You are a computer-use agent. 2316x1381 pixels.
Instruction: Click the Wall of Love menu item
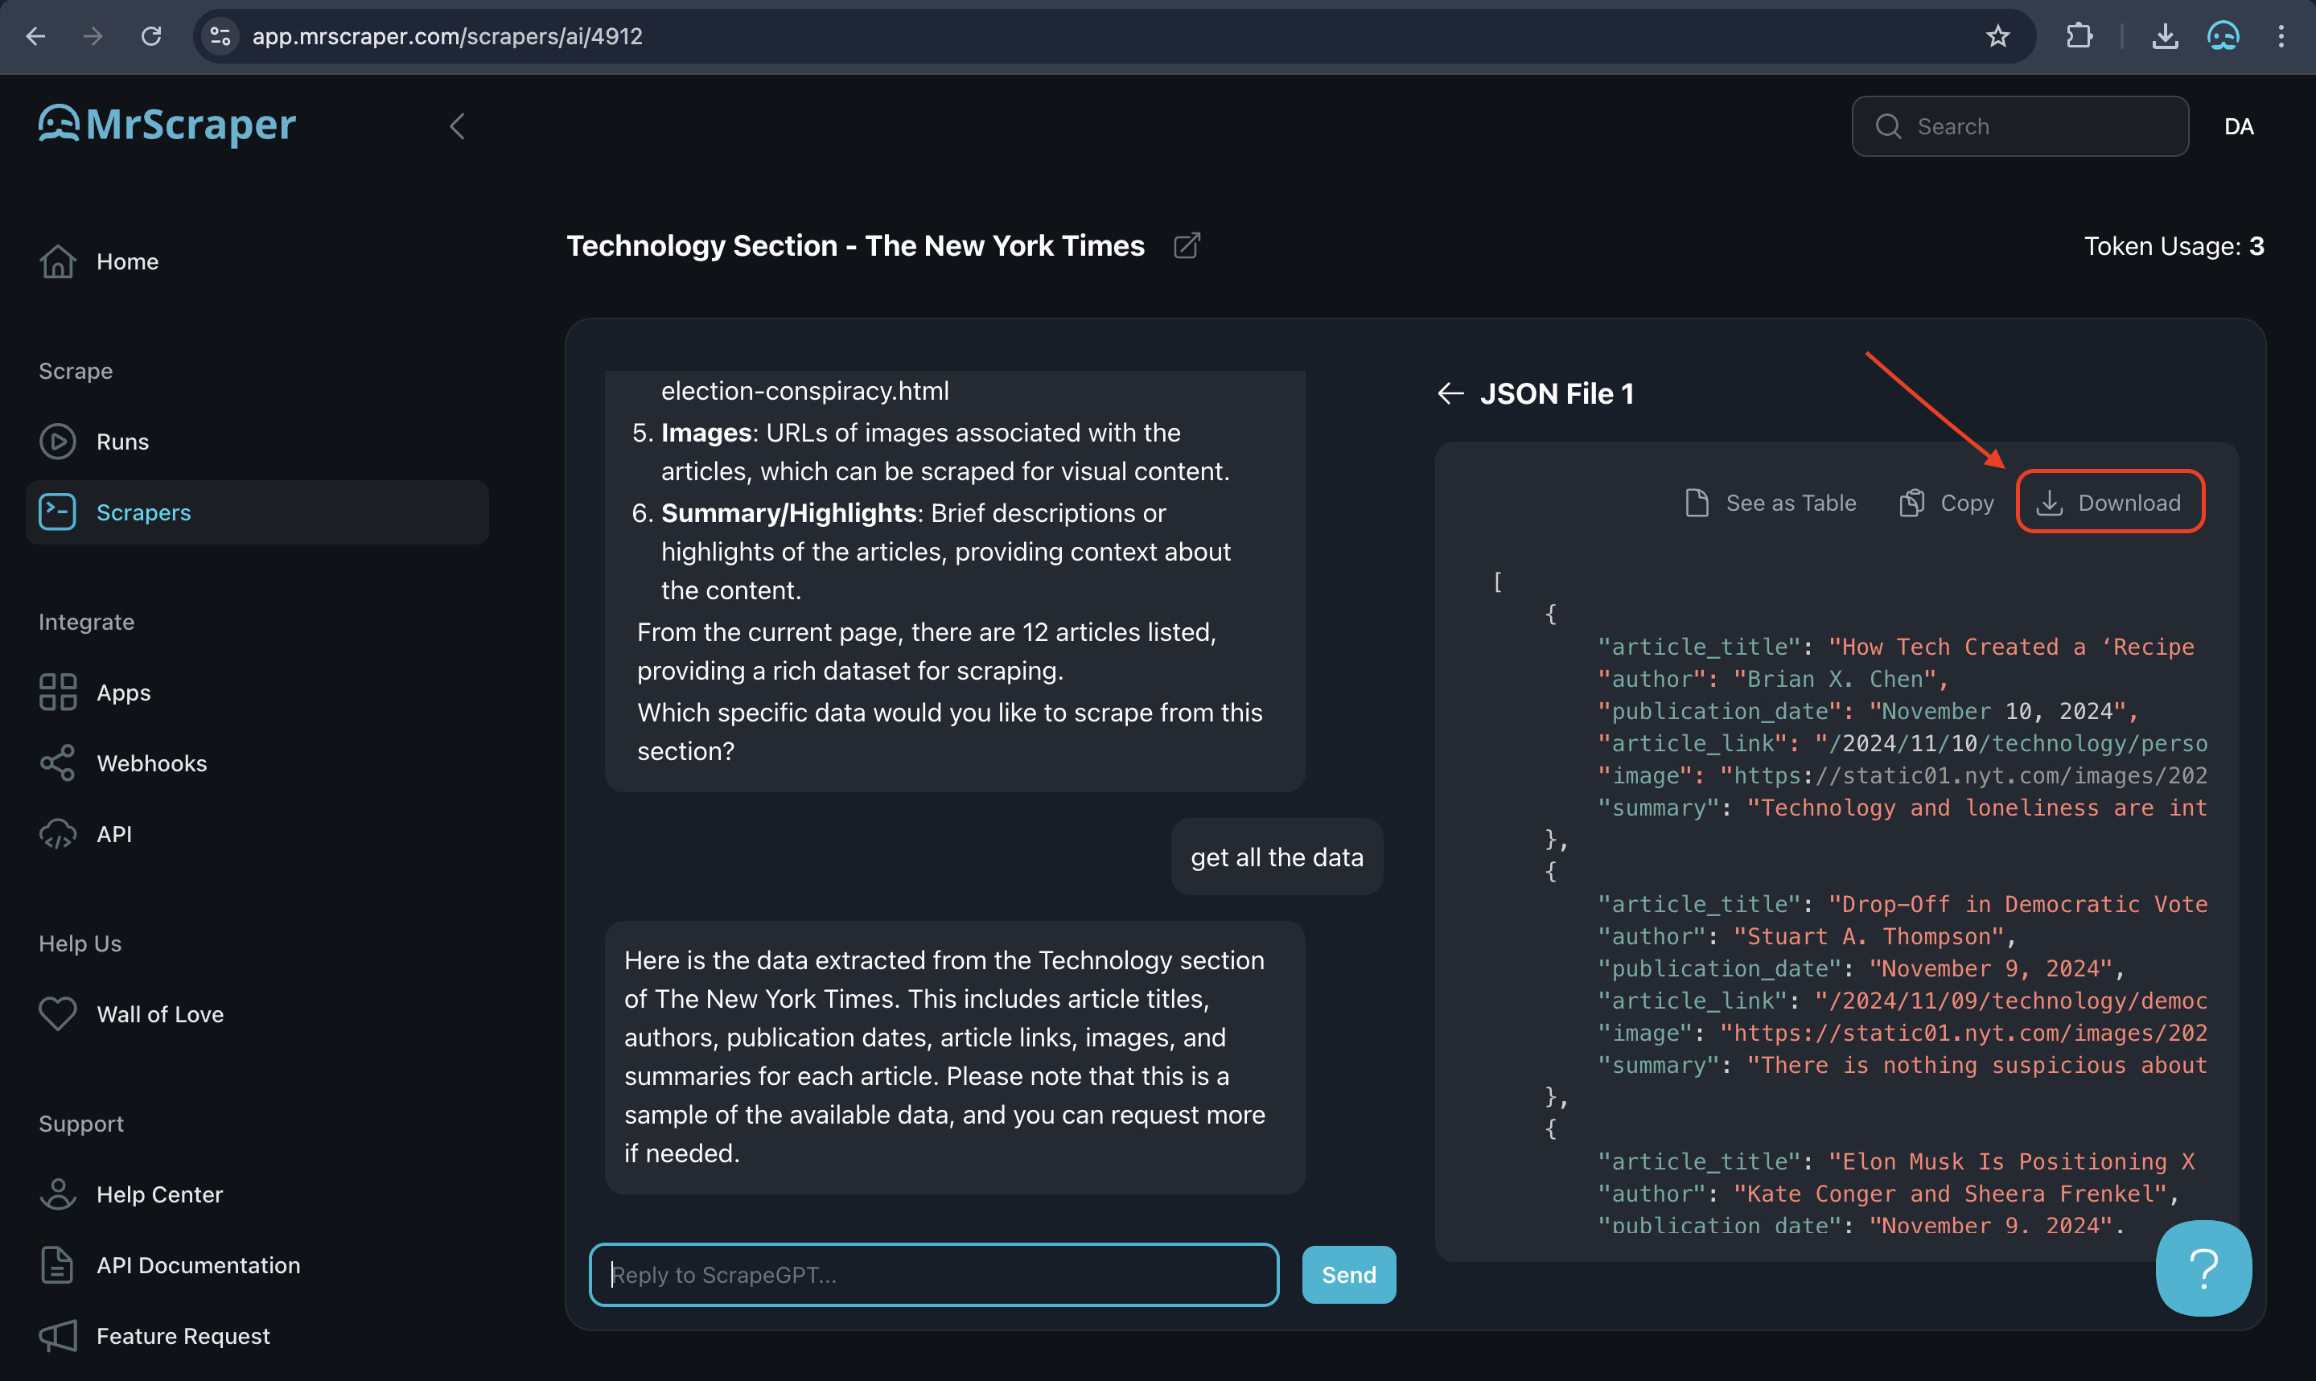coord(159,1014)
